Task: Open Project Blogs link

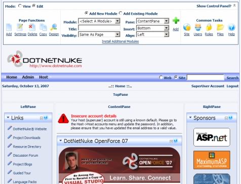Action: (x=22, y=164)
